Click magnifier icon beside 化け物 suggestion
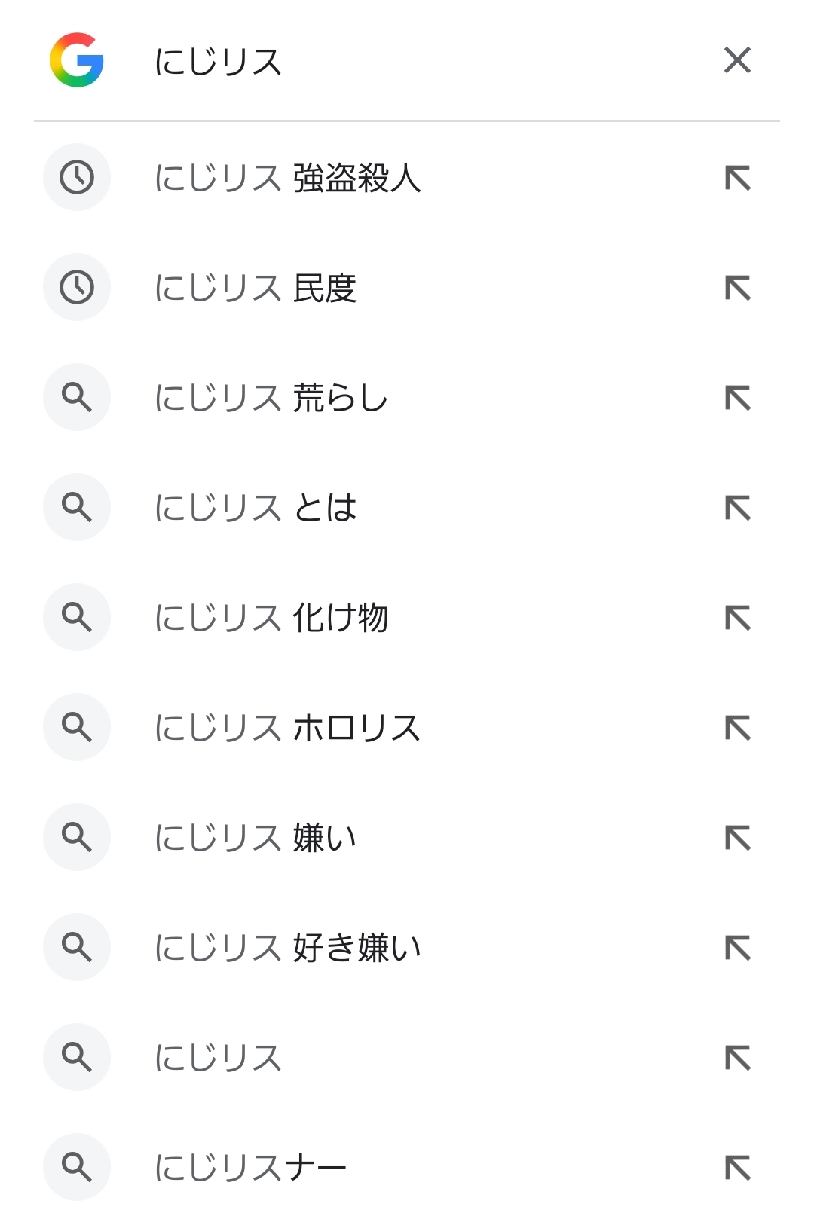The height and width of the screenshot is (1222, 814). click(77, 617)
